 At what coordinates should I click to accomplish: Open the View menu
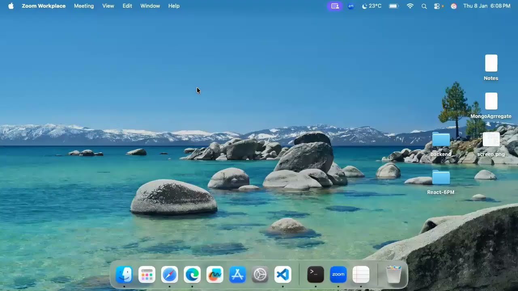click(108, 6)
